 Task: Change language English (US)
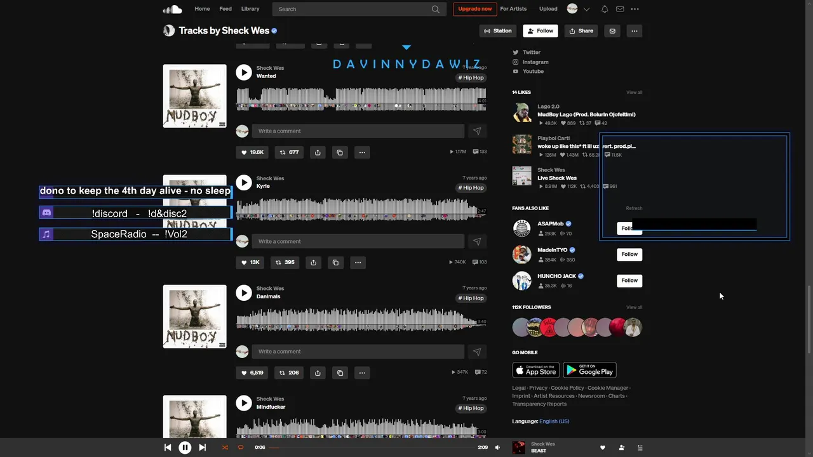click(x=554, y=421)
